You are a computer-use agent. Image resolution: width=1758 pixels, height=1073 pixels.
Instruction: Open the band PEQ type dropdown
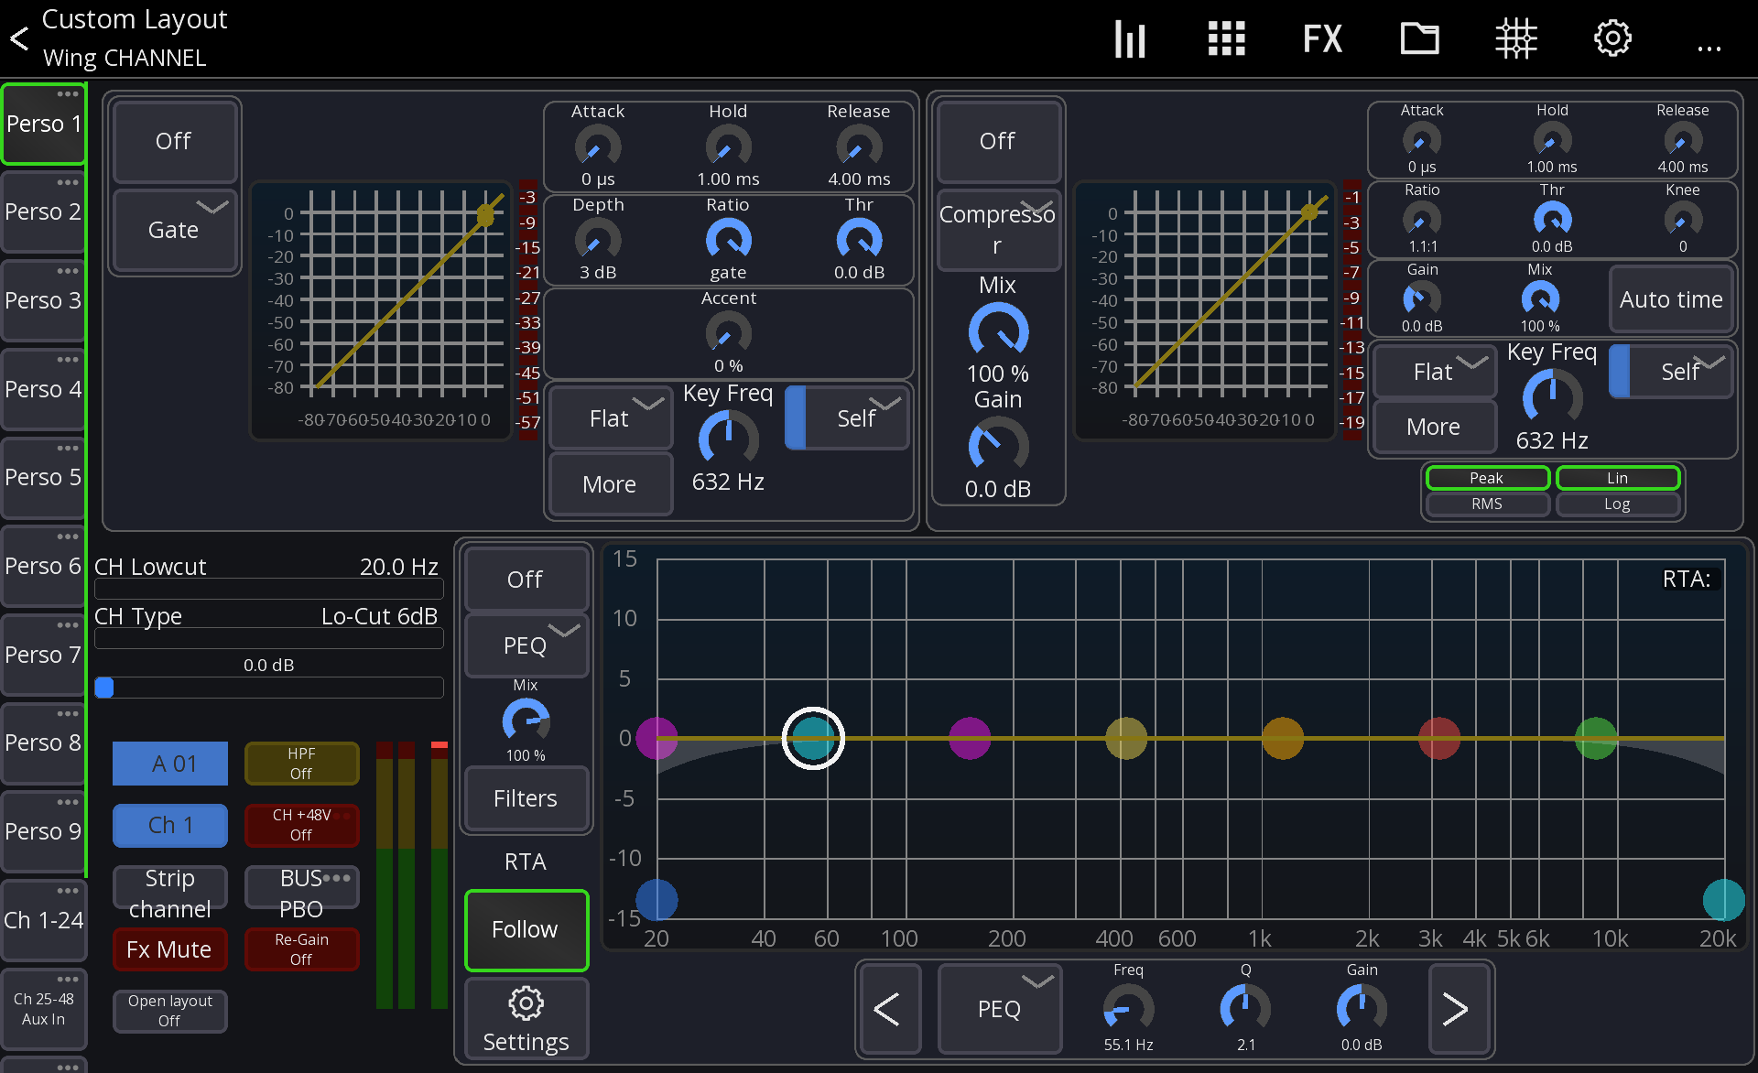999,1009
